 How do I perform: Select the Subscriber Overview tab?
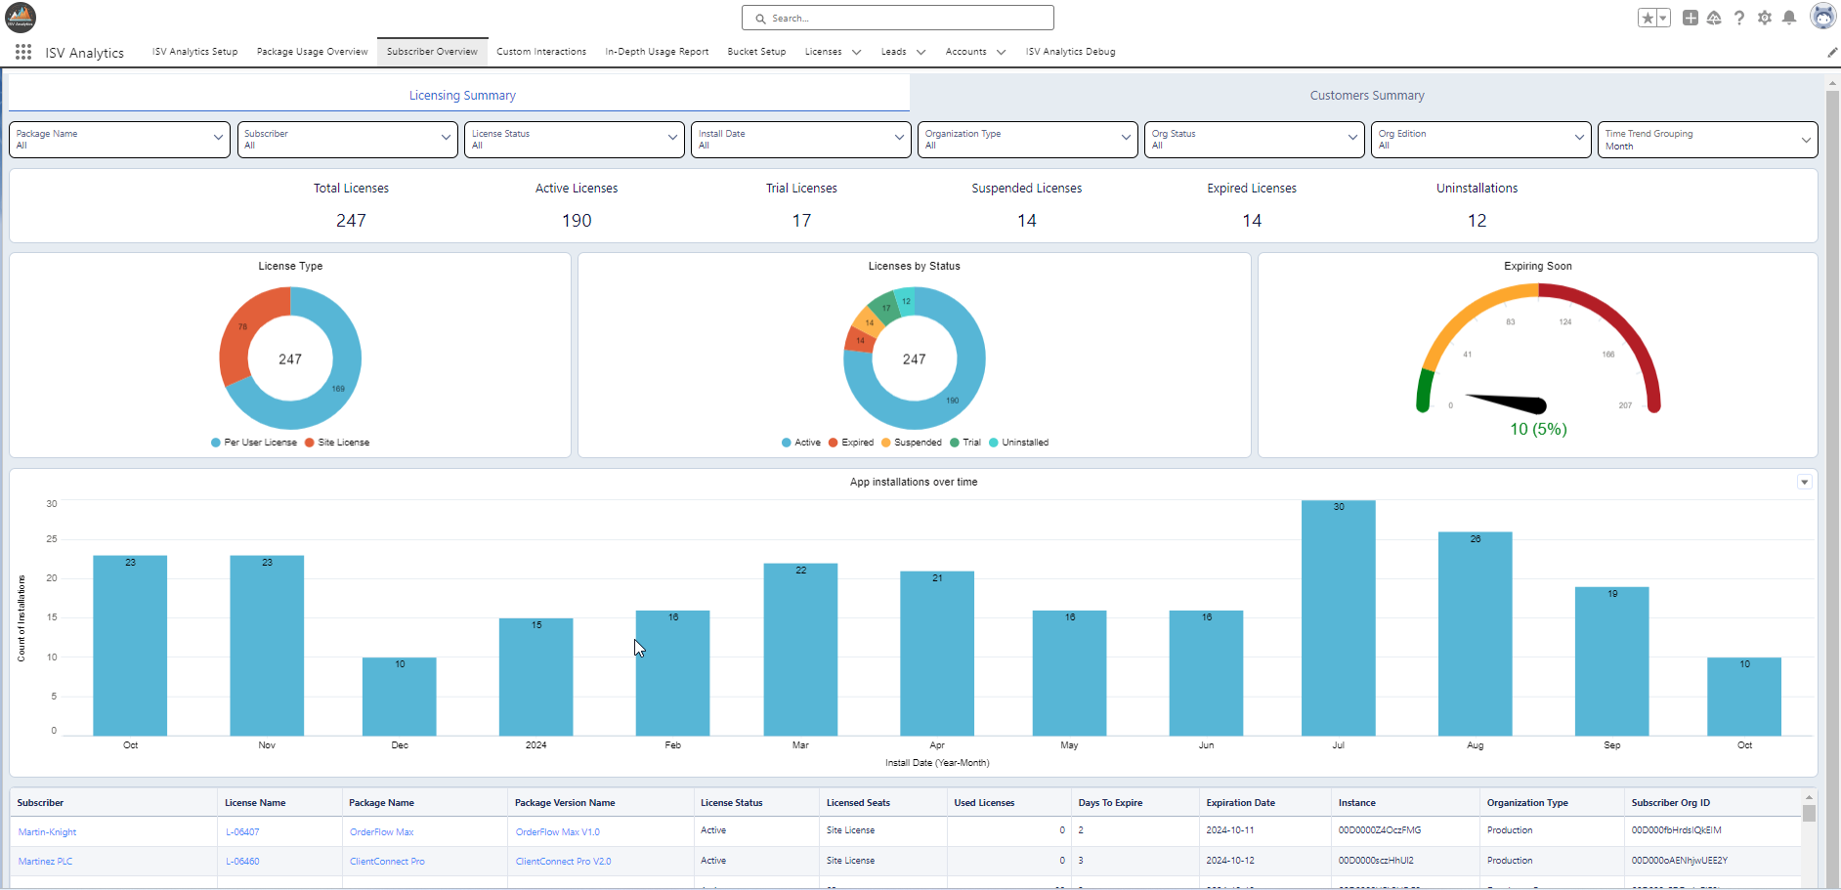pos(432,52)
